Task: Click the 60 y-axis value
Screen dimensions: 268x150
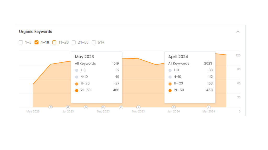Action: [x=239, y=83]
